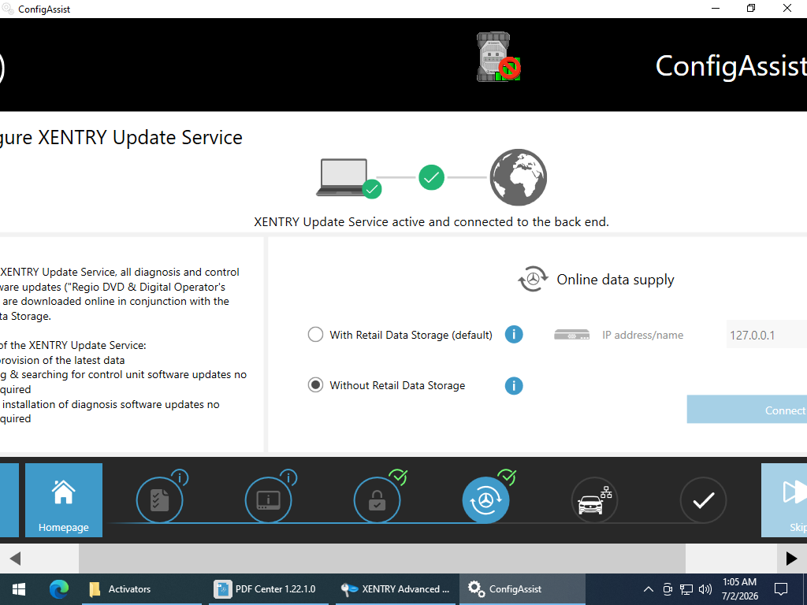The image size is (807, 605).
Task: Open the license agreement step icon
Action: click(x=159, y=500)
